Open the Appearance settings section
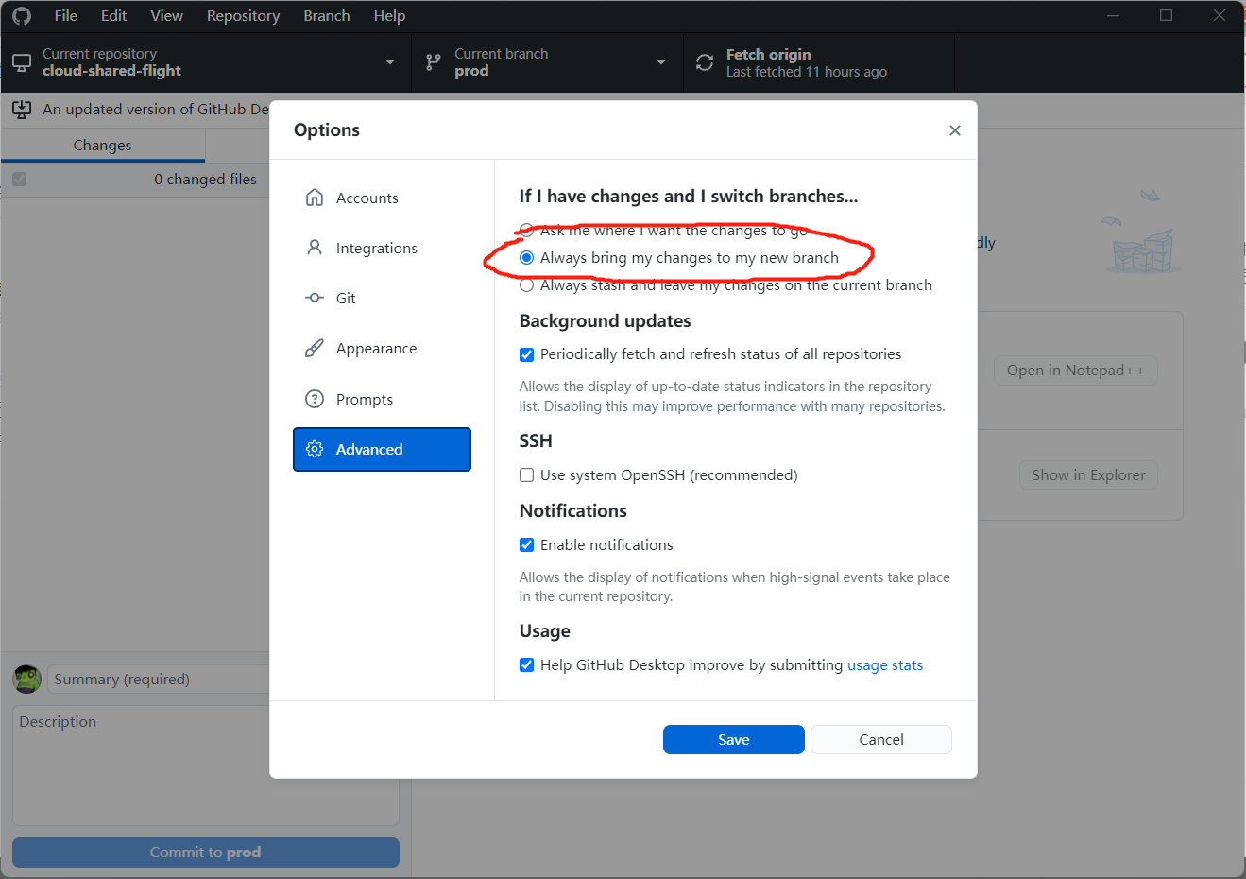 [x=376, y=348]
